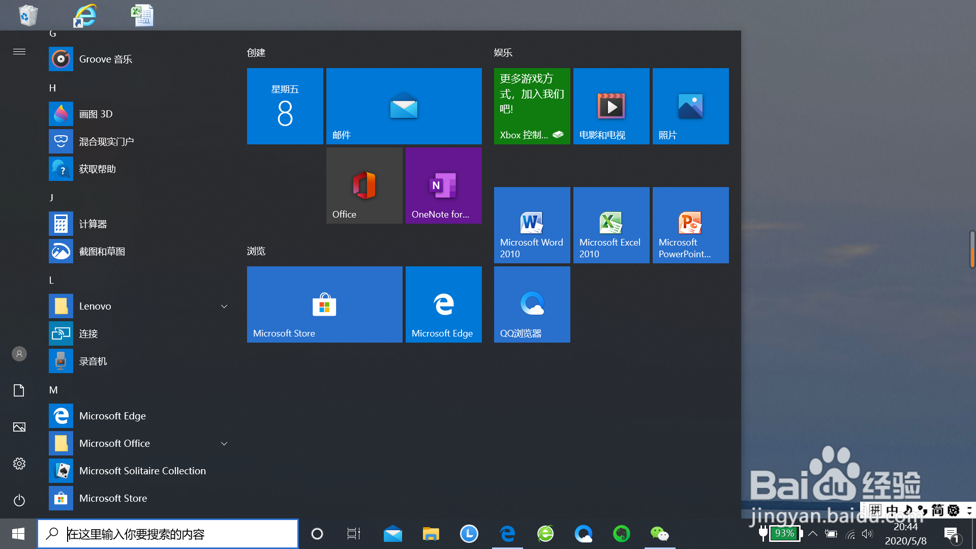Open Groove 音乐 from the app list
This screenshot has width=976, height=549.
[105, 59]
